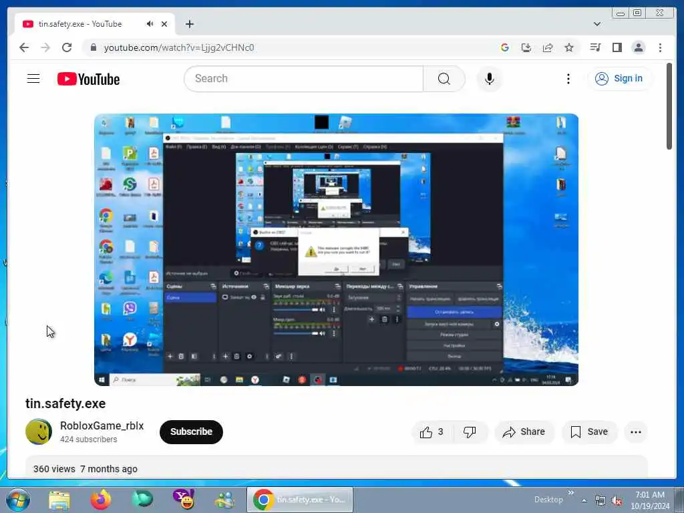Expand Desktop toolbar chevron
The image size is (684, 513).
pyautogui.click(x=570, y=493)
